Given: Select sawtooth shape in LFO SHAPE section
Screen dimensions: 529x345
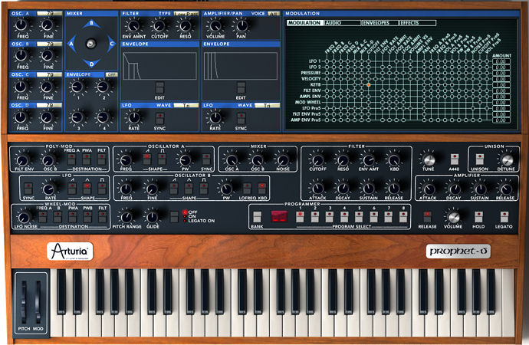Looking at the screenshot, I should coord(72,188).
